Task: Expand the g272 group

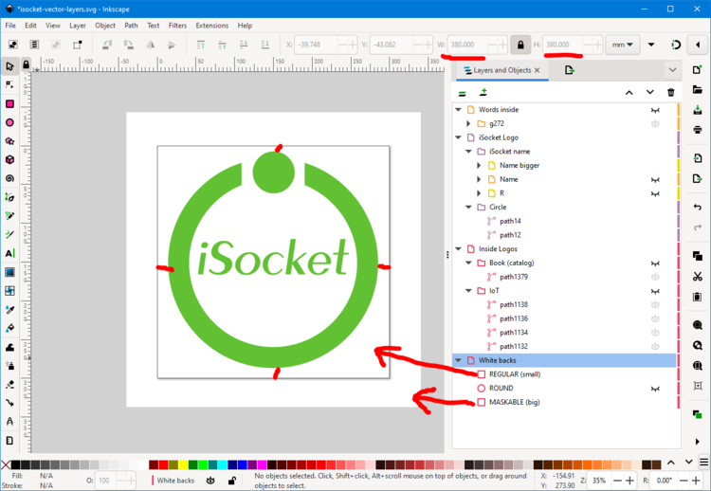Action: pos(469,123)
